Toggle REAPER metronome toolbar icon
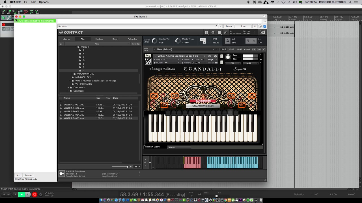The width and height of the screenshot is (362, 203). pos(37,12)
